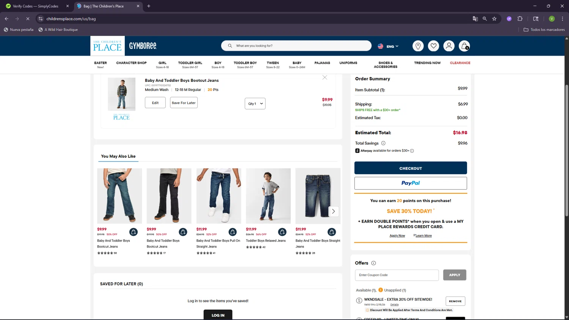Click the store locator pin icon
The height and width of the screenshot is (320, 569).
click(418, 46)
